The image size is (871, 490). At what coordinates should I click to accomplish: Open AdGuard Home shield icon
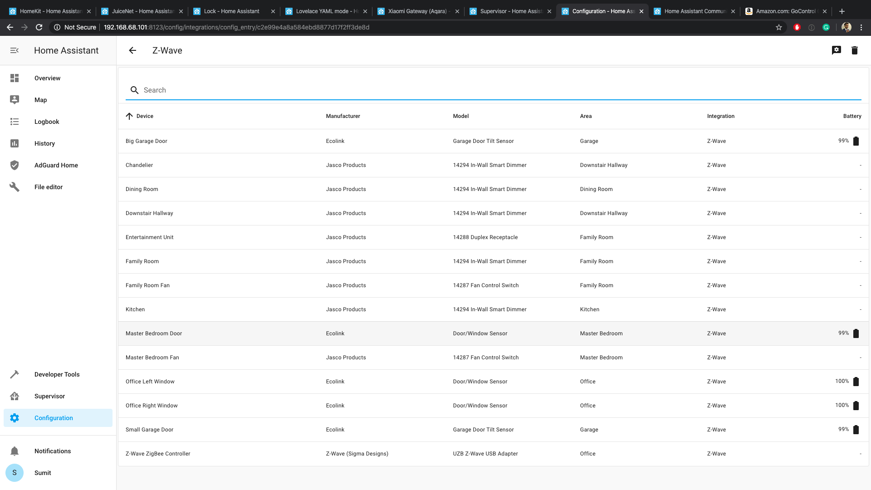(15, 165)
